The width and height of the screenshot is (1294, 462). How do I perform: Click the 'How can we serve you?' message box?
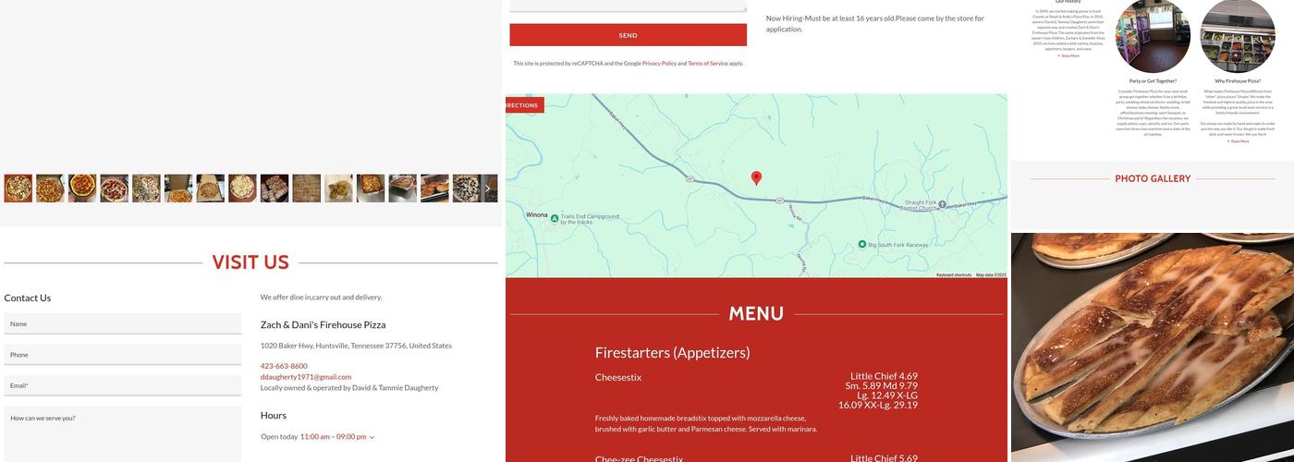[123, 434]
